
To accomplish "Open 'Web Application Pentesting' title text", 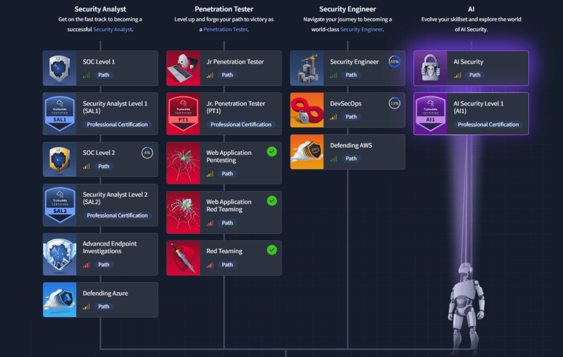I will pyautogui.click(x=229, y=157).
